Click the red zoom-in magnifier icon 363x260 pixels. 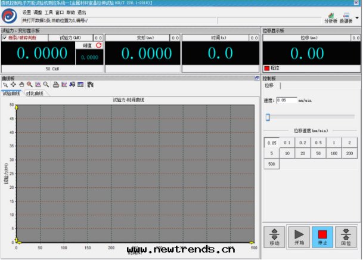(29, 85)
